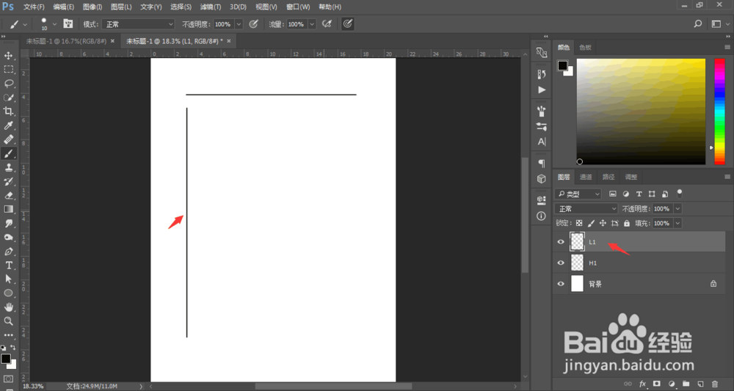This screenshot has width=734, height=391.
Task: Select the Horizontal Type tool
Action: [8, 265]
